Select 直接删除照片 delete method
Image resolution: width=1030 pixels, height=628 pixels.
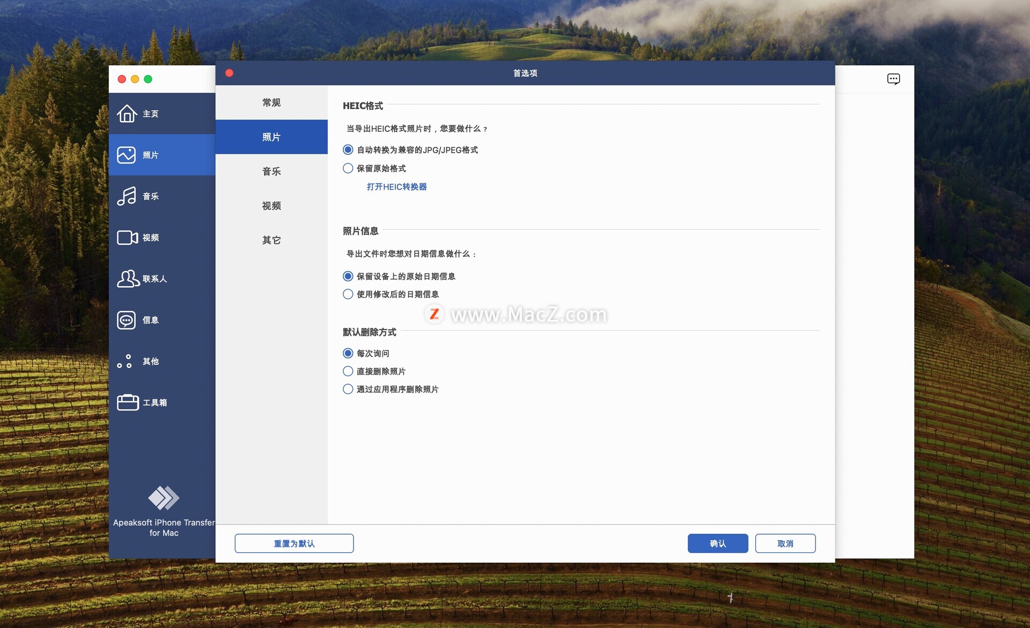(x=348, y=371)
